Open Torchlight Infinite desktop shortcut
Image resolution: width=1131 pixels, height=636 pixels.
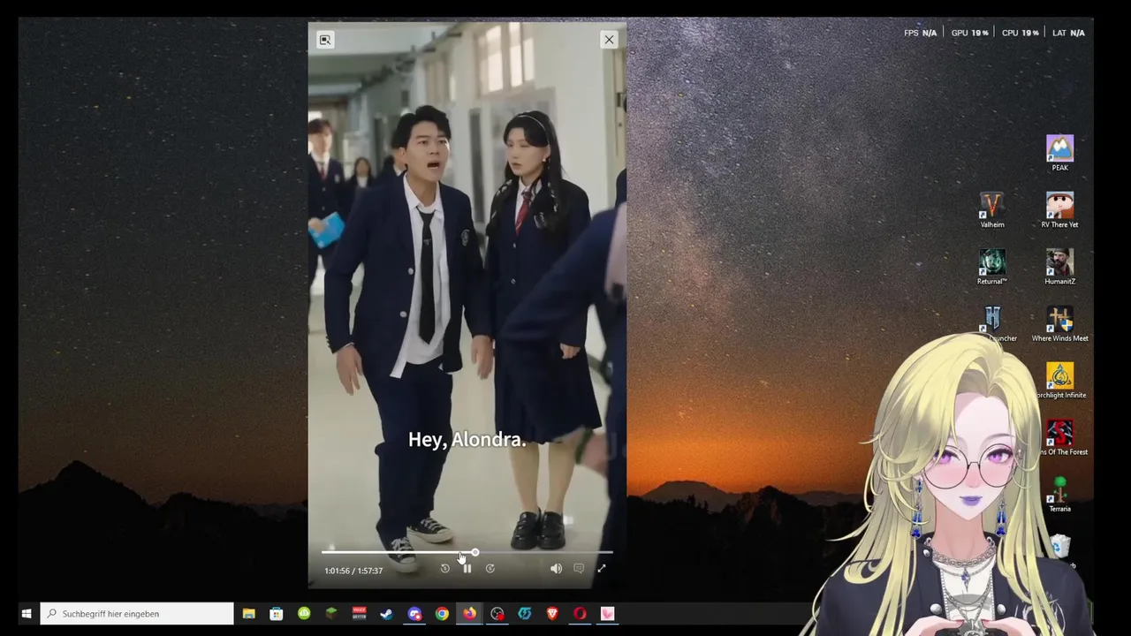click(x=1059, y=381)
